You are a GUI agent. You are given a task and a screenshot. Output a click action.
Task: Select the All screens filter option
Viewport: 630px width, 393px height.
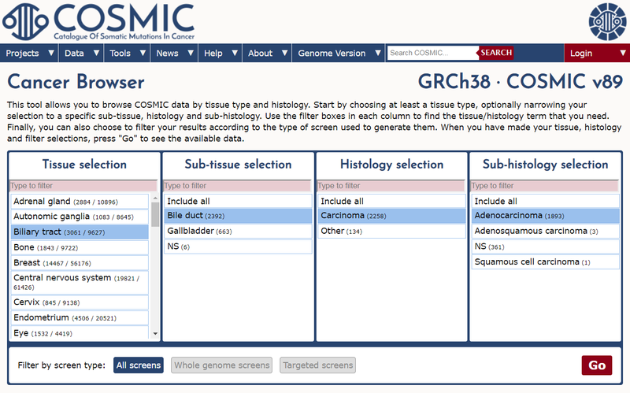click(138, 365)
